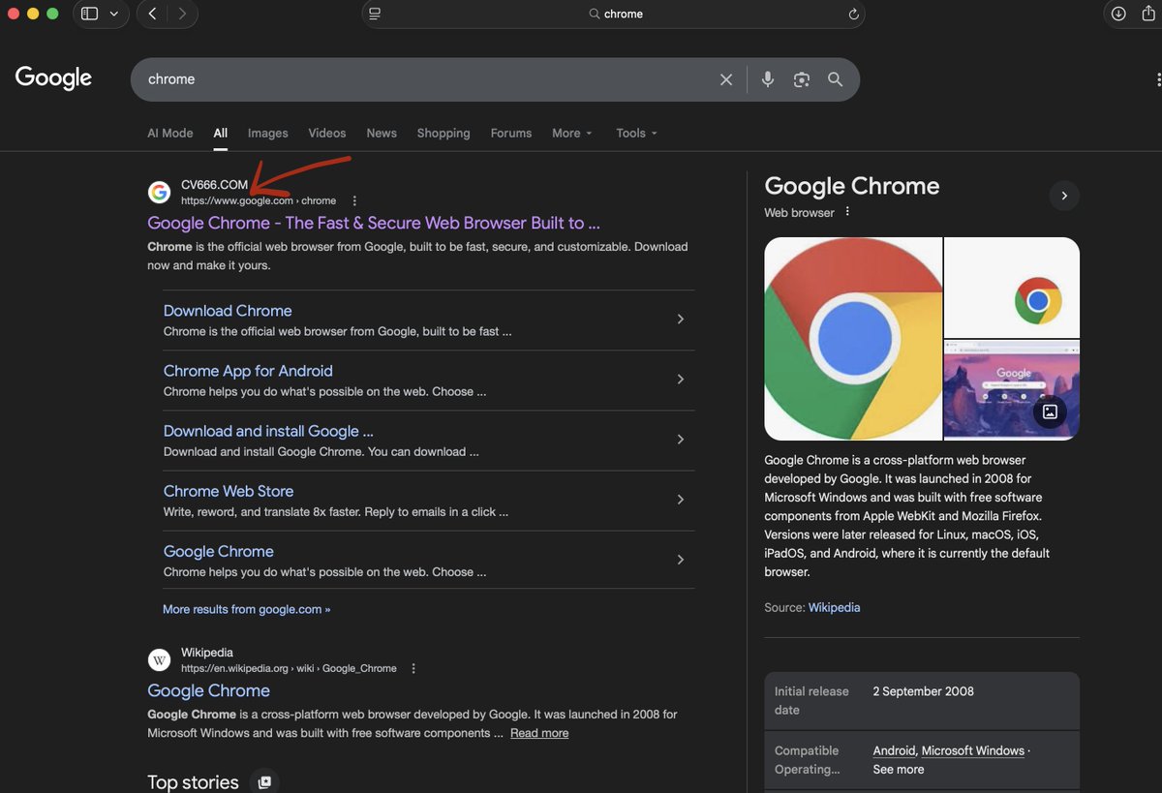Click the Top stories icon
The height and width of the screenshot is (793, 1162).
264,781
